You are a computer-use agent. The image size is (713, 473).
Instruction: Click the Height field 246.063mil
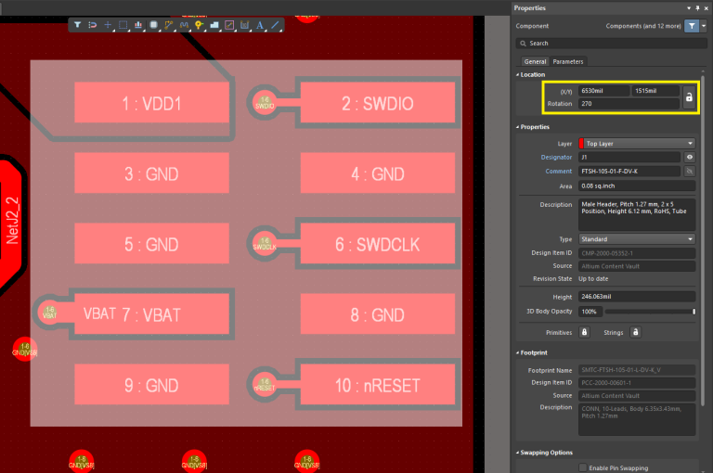pyautogui.click(x=637, y=296)
